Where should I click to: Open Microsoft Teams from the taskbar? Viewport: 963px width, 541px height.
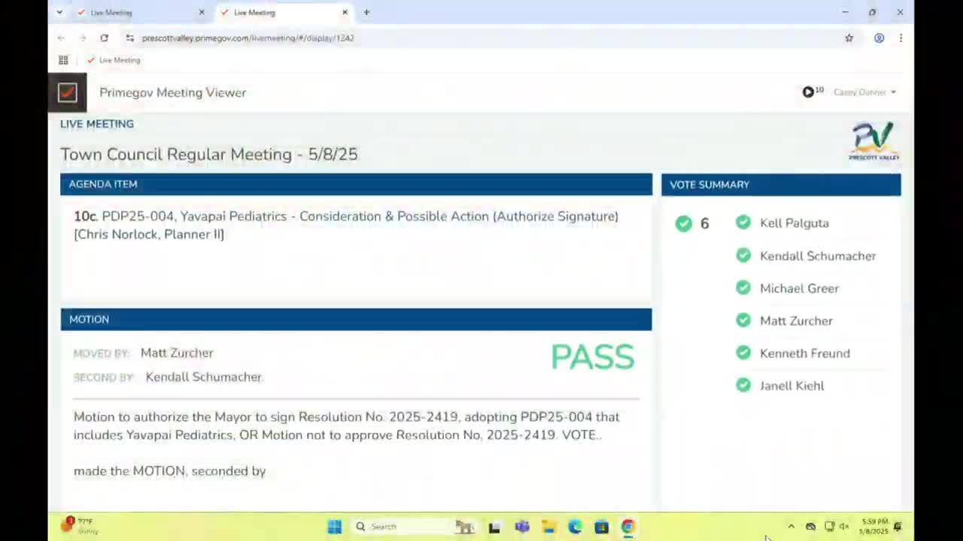coord(521,527)
